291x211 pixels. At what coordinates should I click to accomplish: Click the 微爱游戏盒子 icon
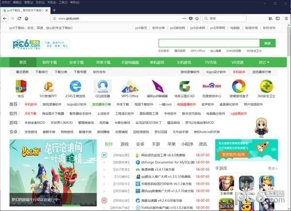239,86
